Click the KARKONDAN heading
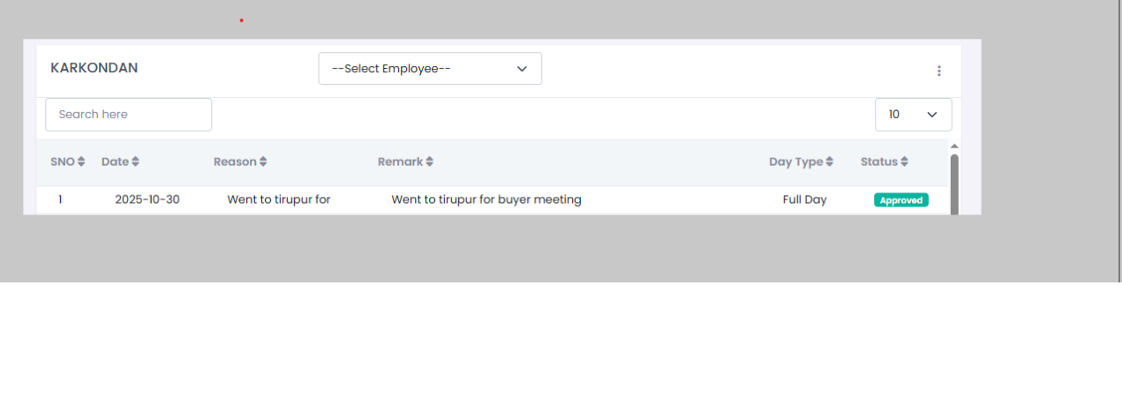 94,68
